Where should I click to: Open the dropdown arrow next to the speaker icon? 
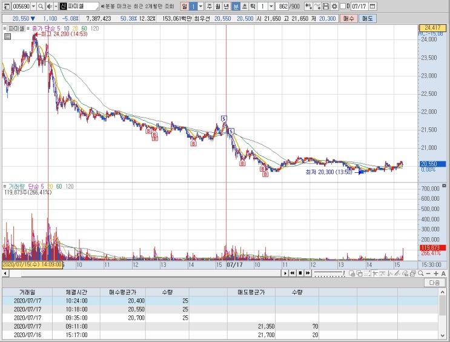[x=56, y=6]
